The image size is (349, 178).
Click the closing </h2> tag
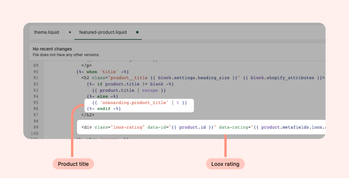tap(88, 115)
